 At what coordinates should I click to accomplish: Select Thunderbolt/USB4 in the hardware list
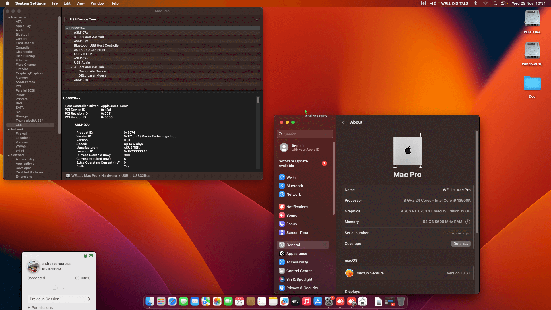(30, 121)
